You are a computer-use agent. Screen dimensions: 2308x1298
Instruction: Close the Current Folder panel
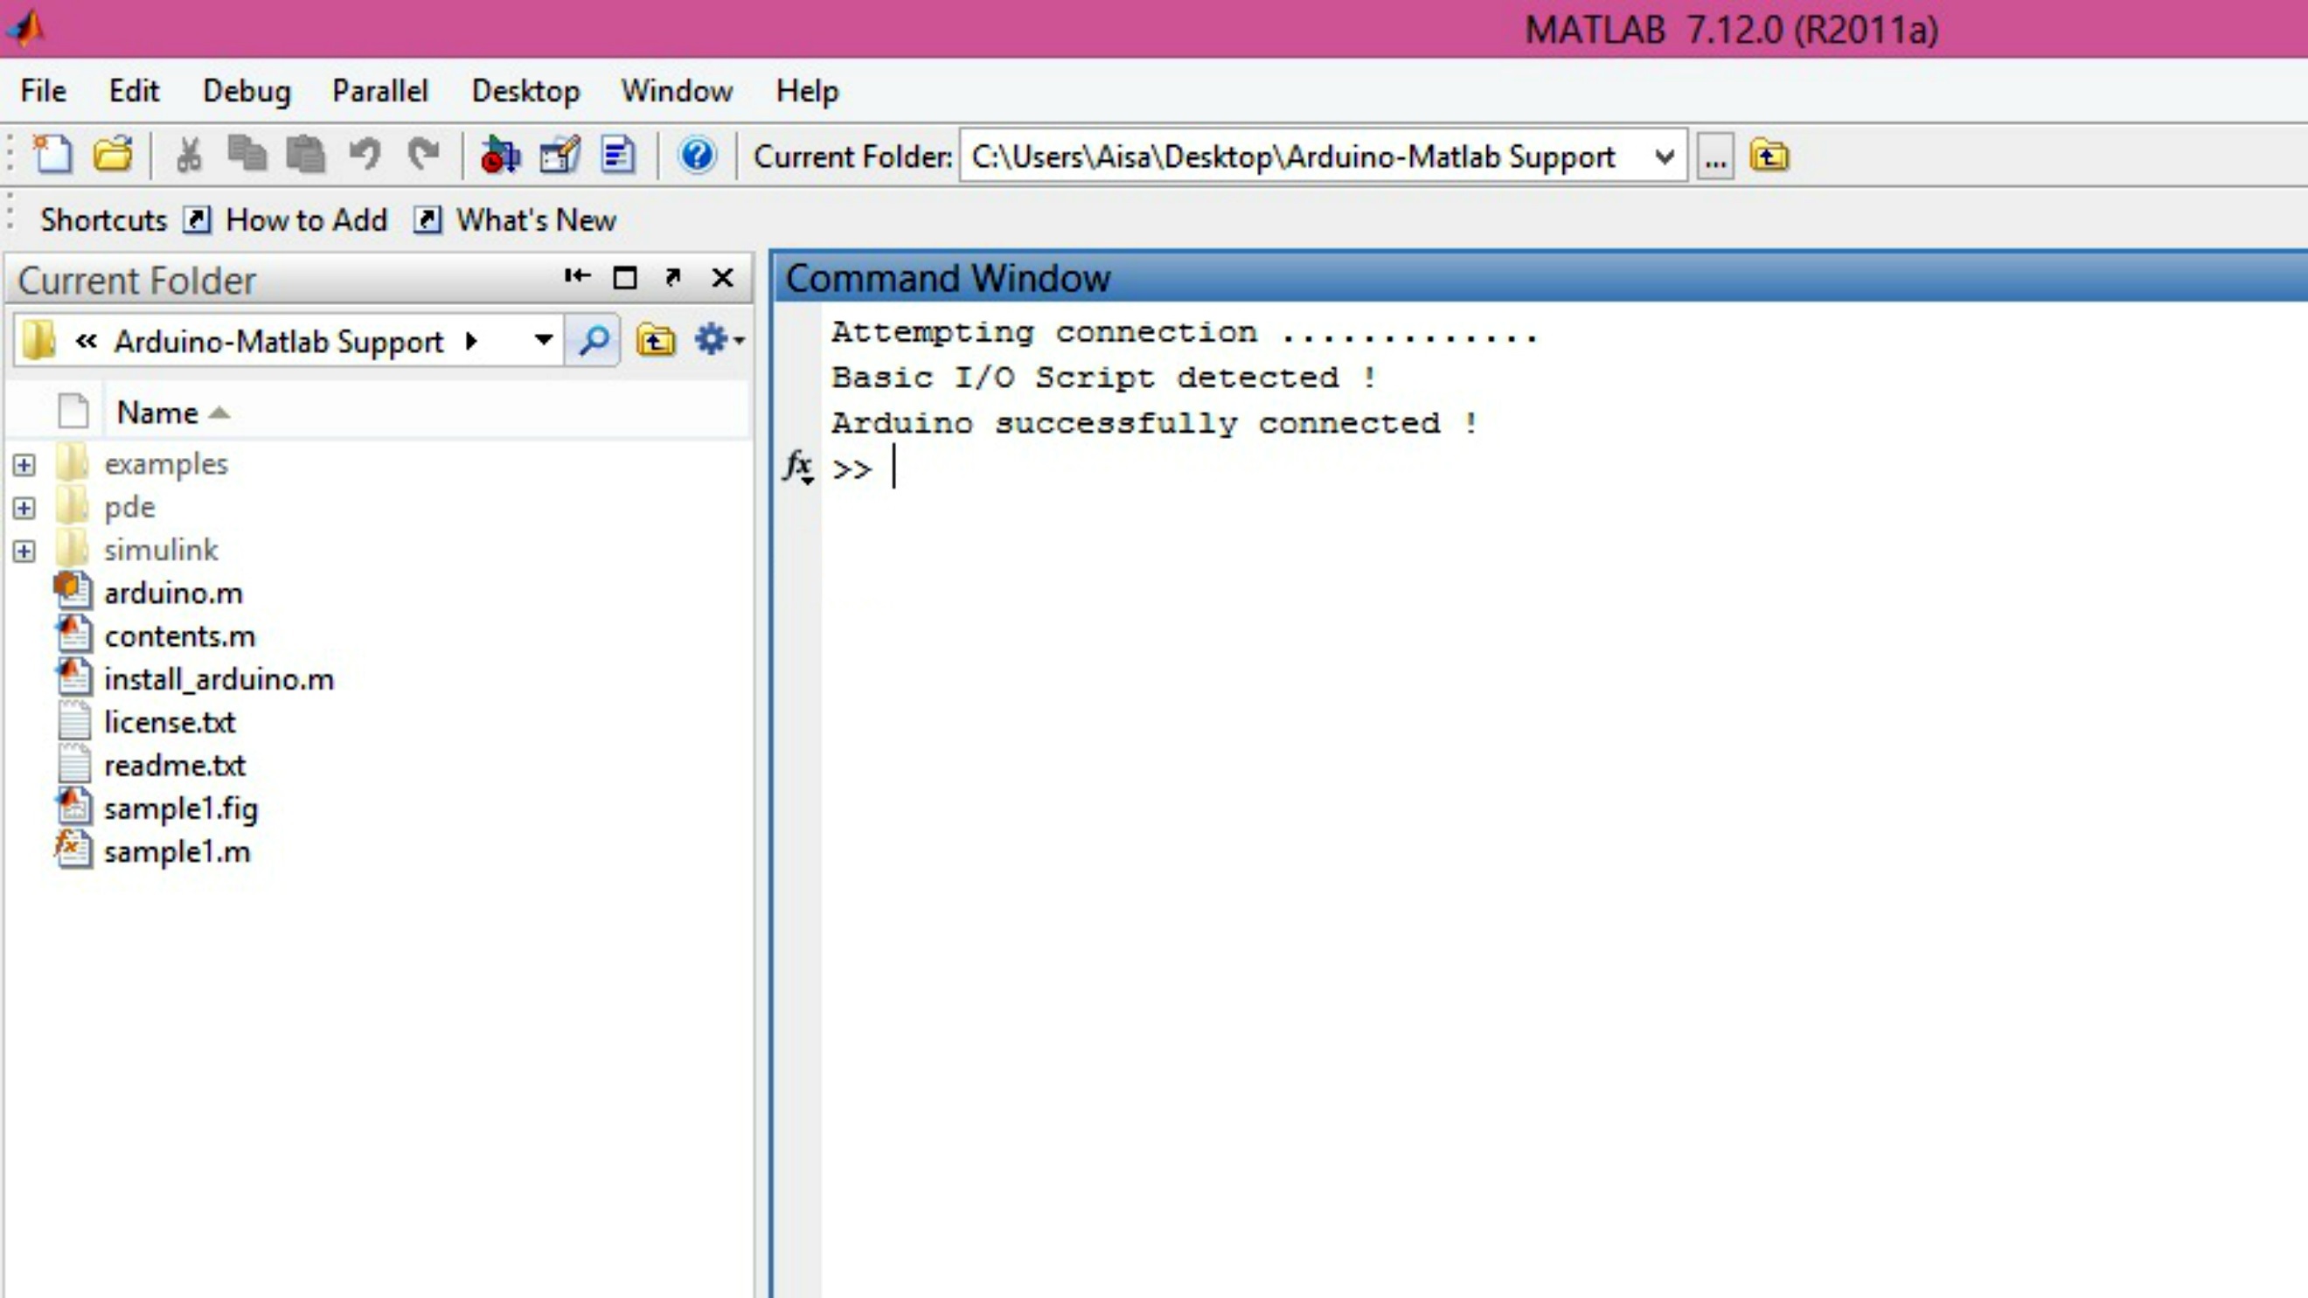point(722,278)
